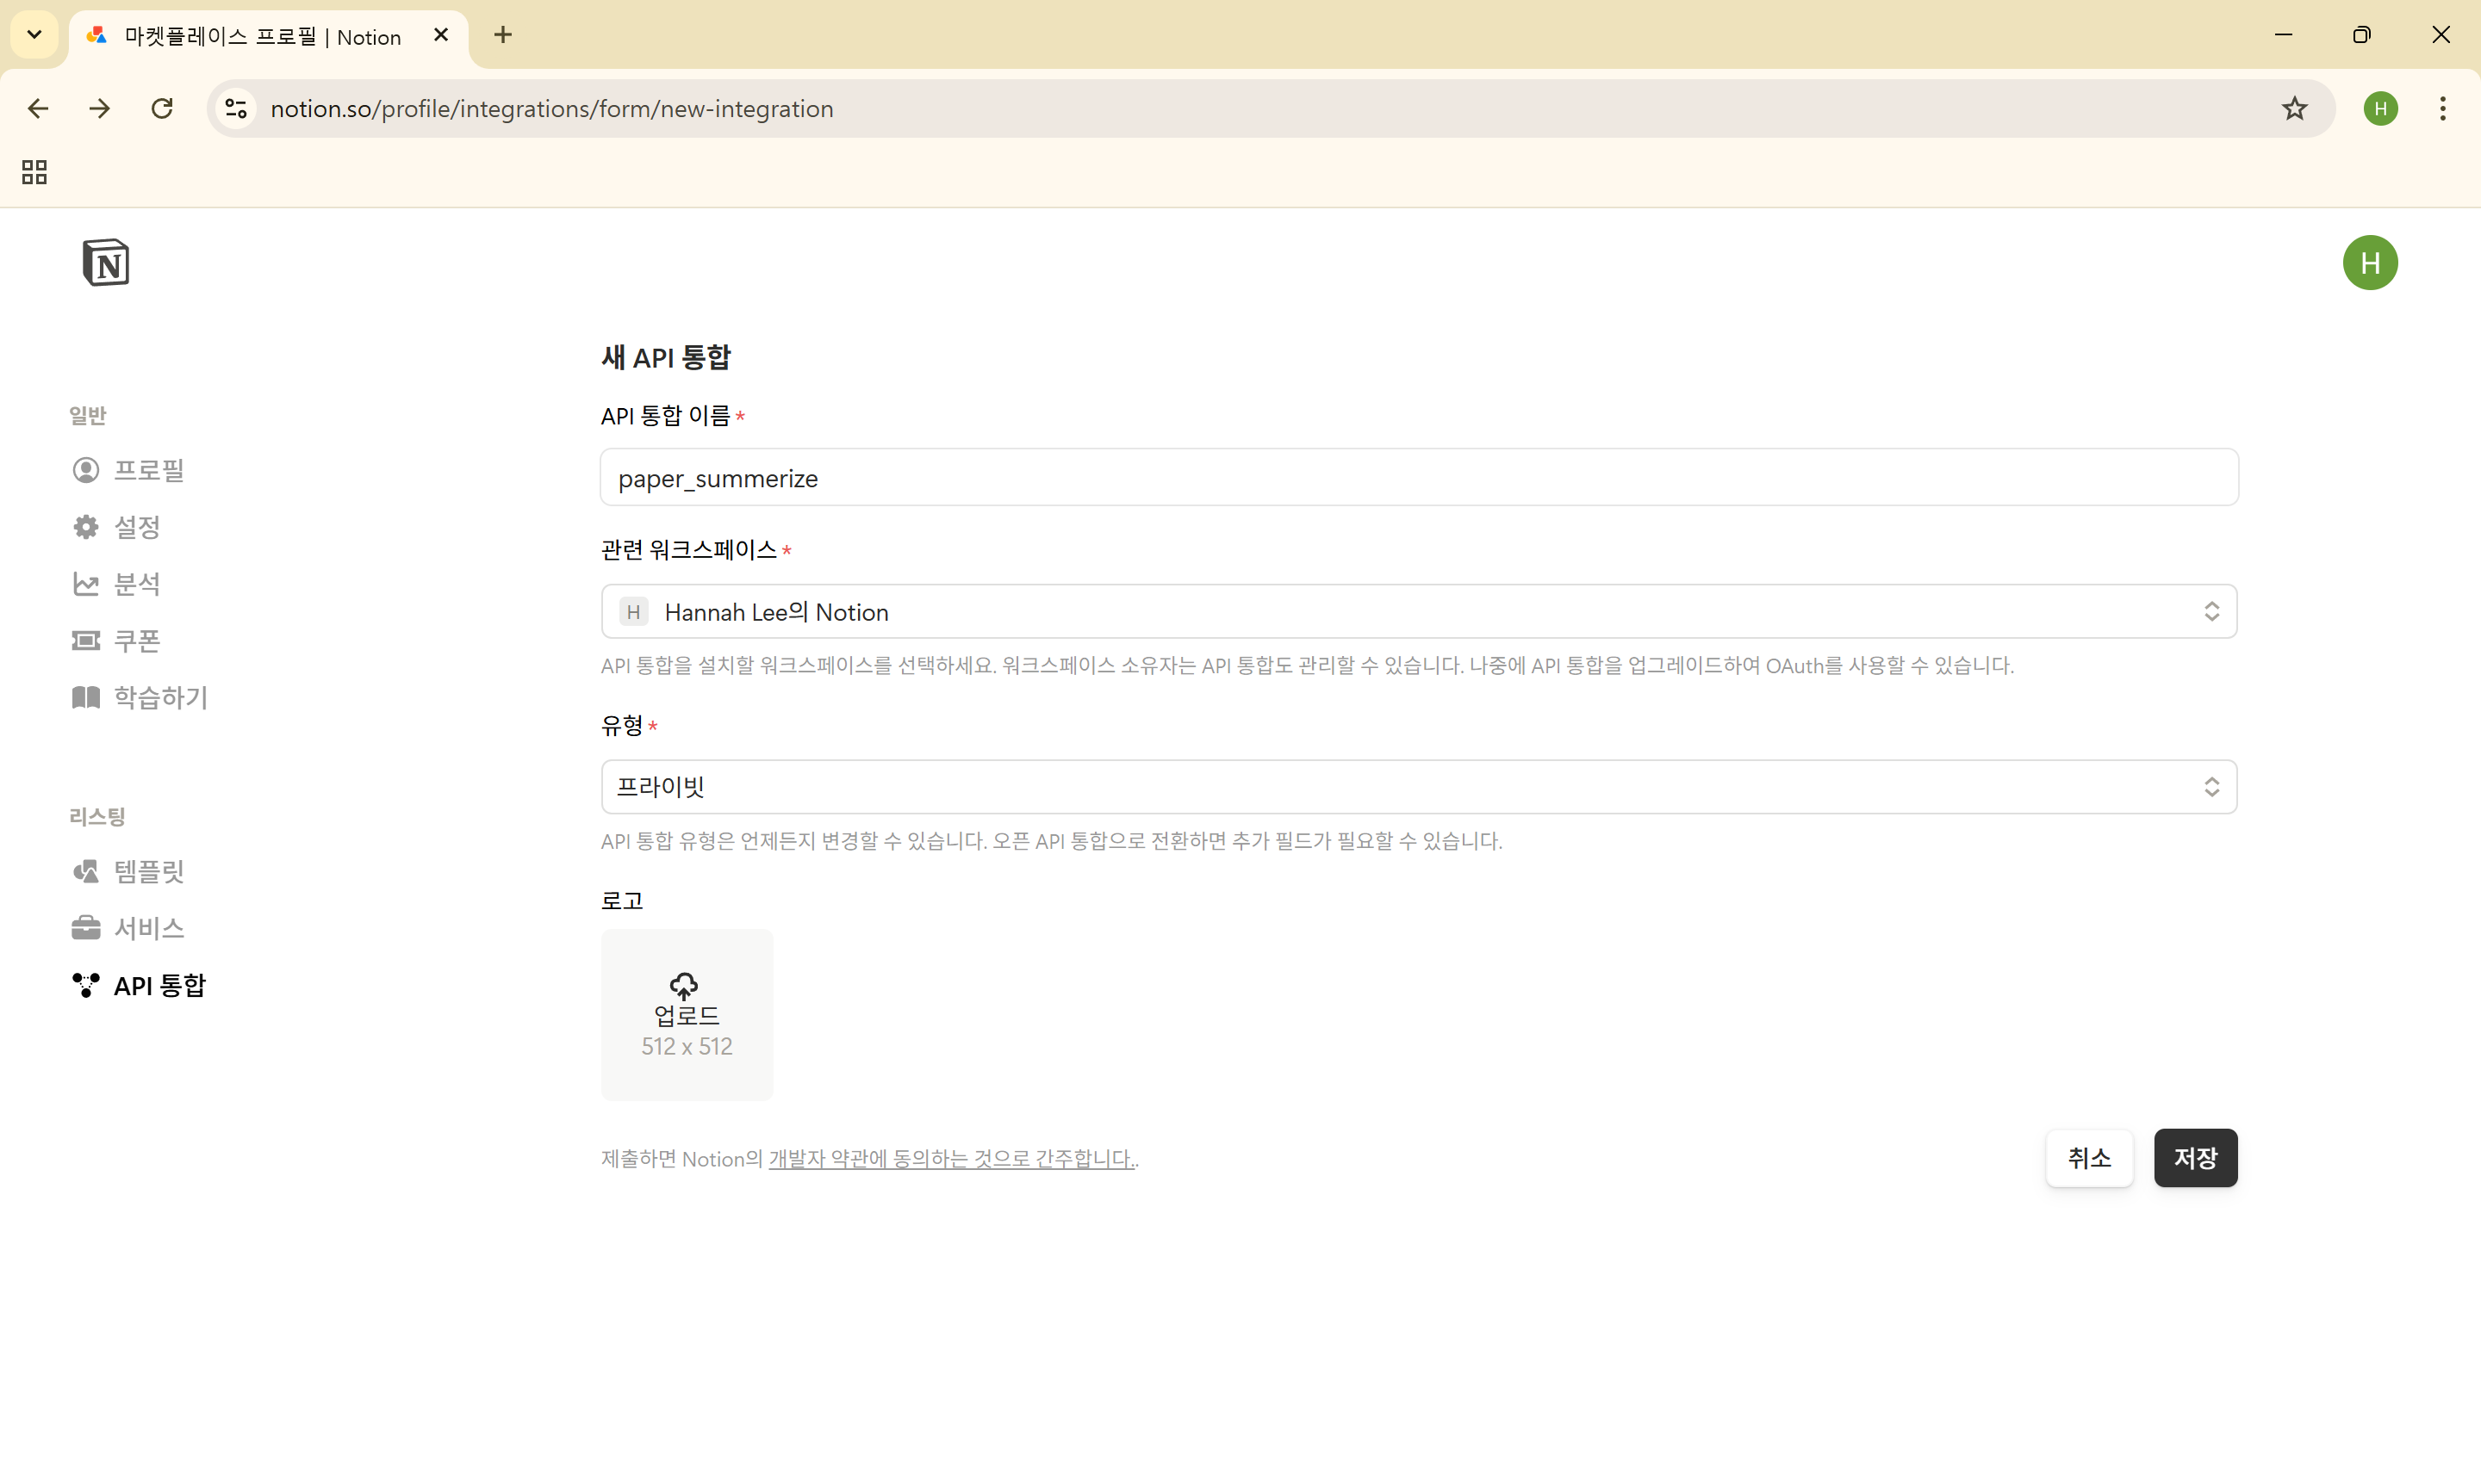Open the 유형 프라이빗 dropdown

tap(1418, 787)
